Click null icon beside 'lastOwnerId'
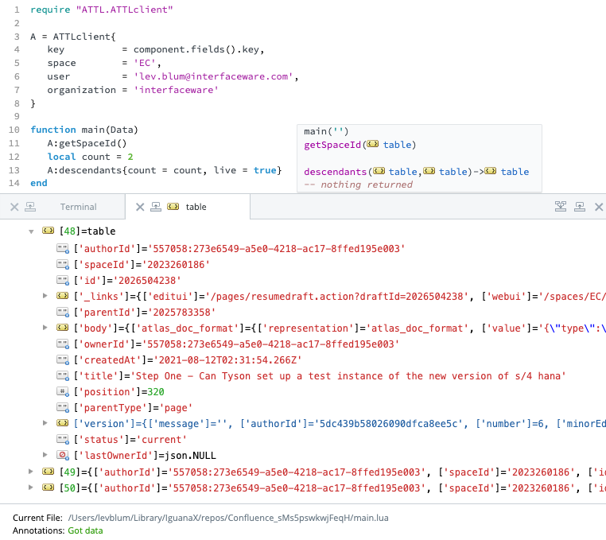This screenshot has height=540, width=606. 63,456
